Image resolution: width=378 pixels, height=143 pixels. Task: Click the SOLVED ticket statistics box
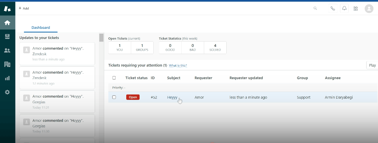(x=215, y=48)
